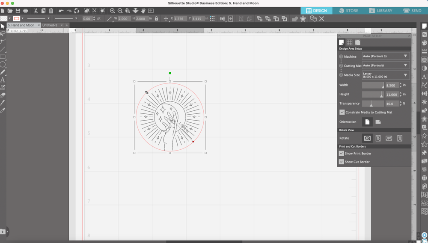
Task: Click the Zoom In magnifier
Action: pyautogui.click(x=112, y=11)
